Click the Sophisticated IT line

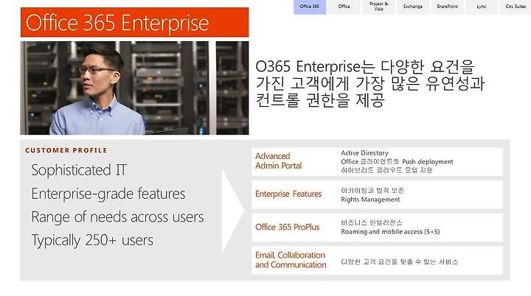pyautogui.click(x=79, y=170)
